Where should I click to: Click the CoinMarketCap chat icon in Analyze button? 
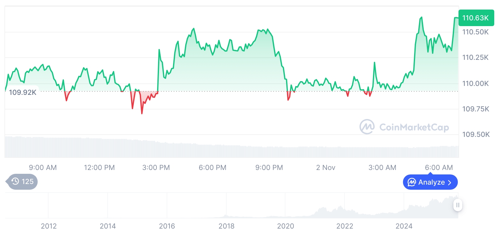tap(412, 182)
